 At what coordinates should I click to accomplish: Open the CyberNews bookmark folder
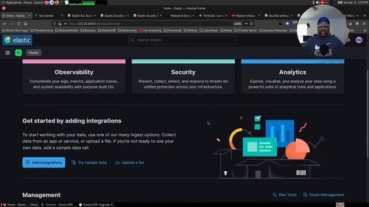point(209,30)
